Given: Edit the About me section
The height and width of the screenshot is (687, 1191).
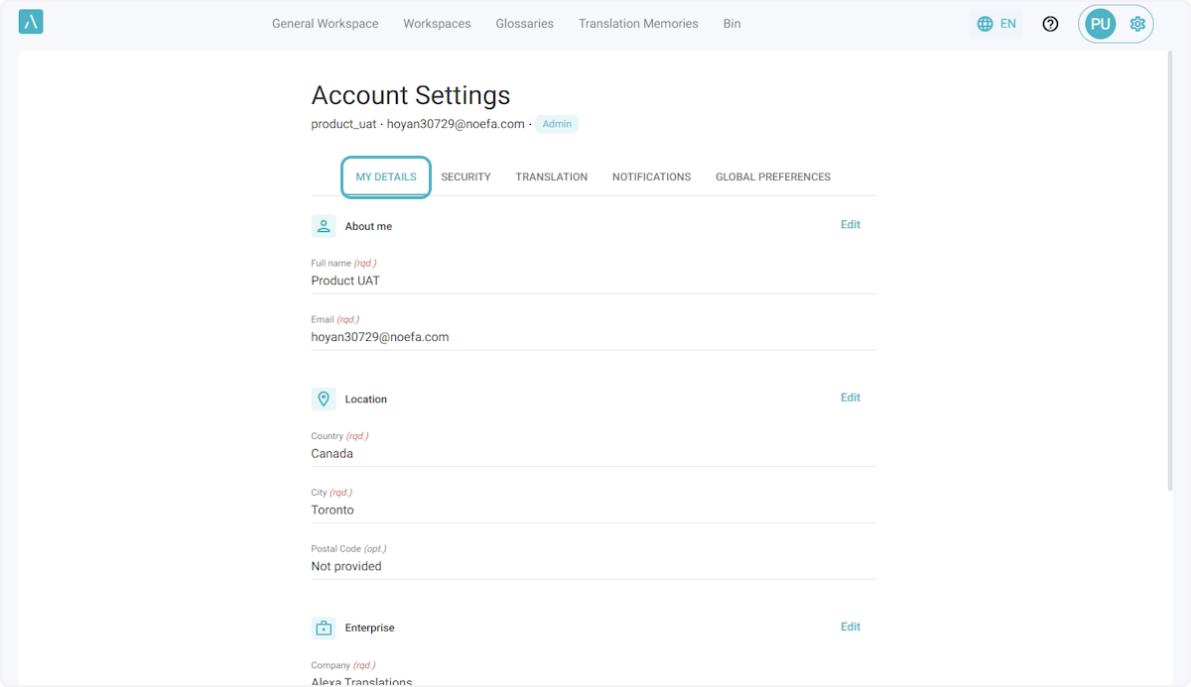Looking at the screenshot, I should [850, 225].
